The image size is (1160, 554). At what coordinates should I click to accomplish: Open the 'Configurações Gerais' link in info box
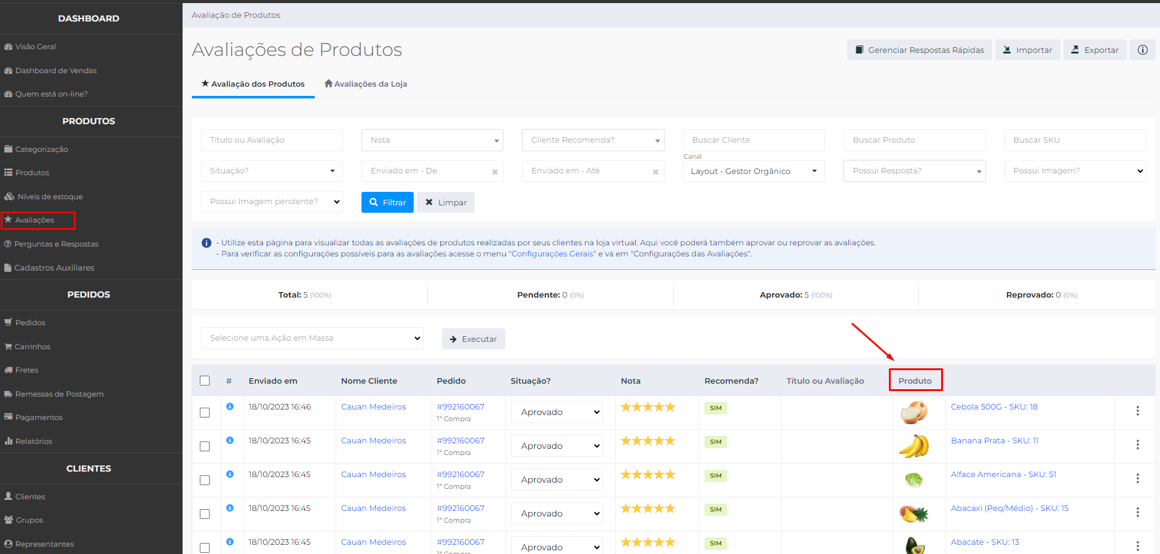(x=553, y=254)
